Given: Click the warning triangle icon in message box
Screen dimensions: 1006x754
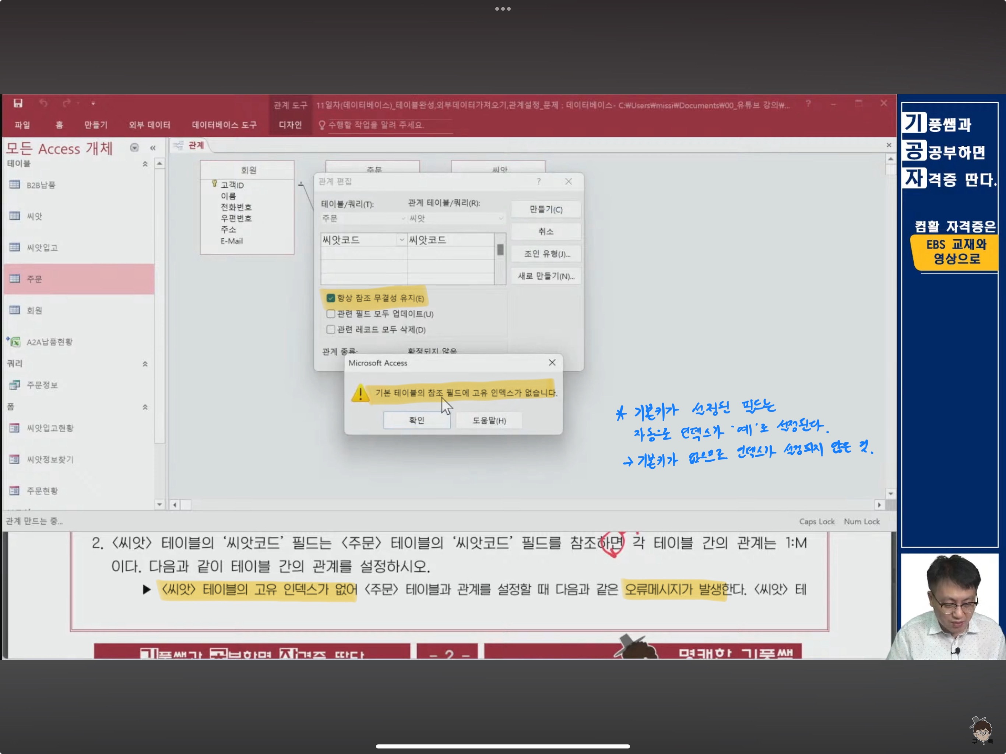Looking at the screenshot, I should tap(360, 393).
